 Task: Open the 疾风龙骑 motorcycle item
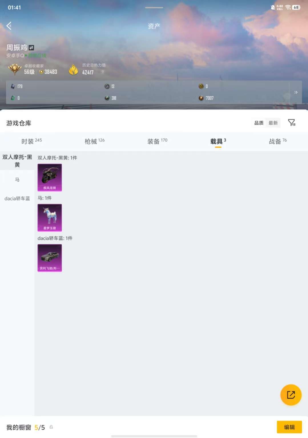tap(50, 177)
